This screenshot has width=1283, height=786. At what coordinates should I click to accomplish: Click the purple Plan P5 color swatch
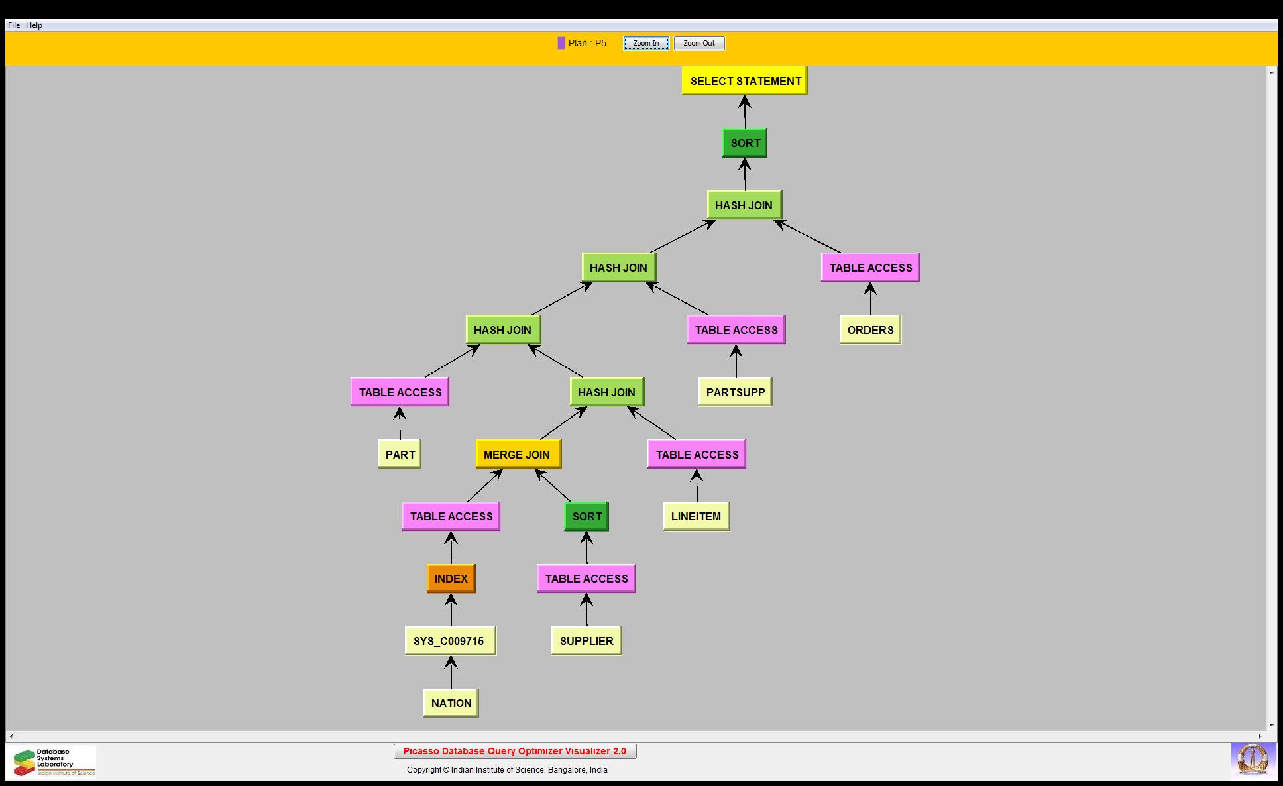coord(561,43)
